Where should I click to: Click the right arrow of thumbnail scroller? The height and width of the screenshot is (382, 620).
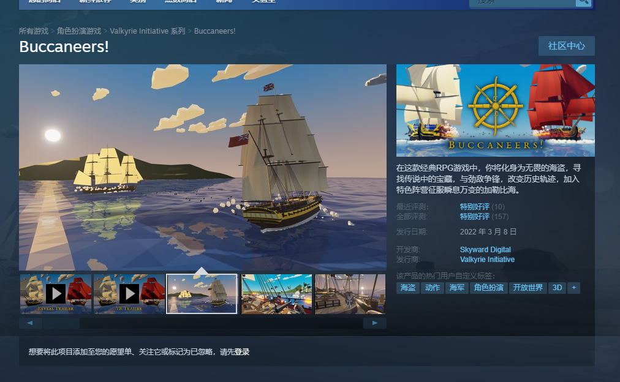(x=375, y=323)
